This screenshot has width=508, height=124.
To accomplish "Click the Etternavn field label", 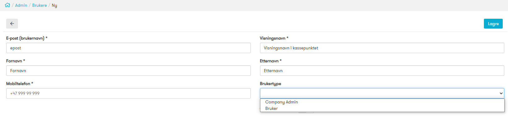I will 271,61.
